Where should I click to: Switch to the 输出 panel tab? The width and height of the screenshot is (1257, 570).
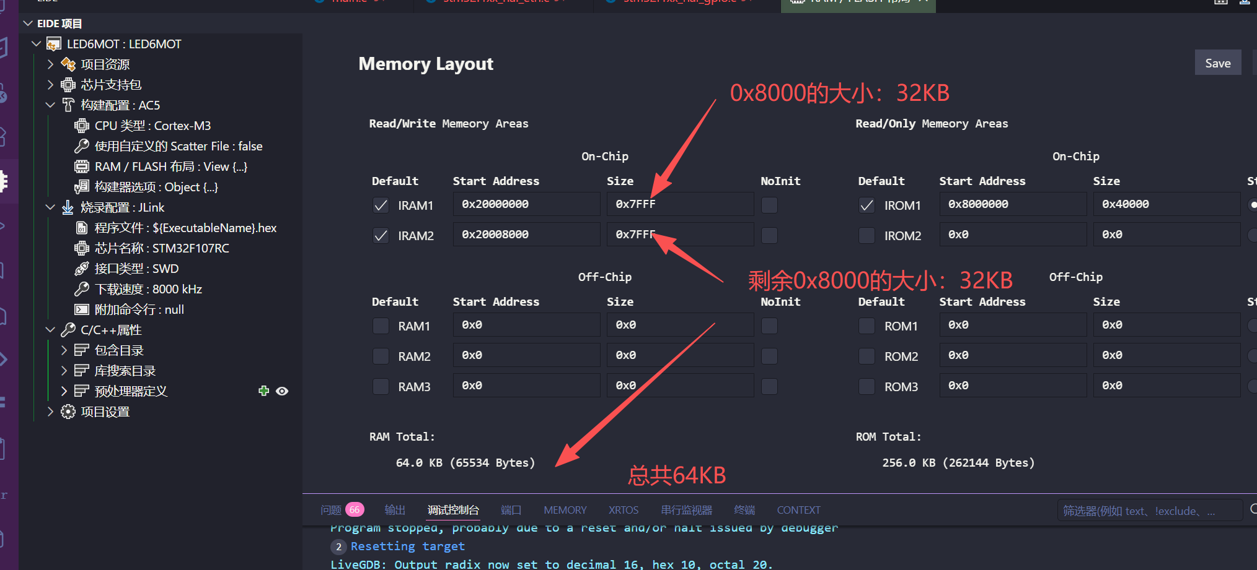[x=395, y=510]
